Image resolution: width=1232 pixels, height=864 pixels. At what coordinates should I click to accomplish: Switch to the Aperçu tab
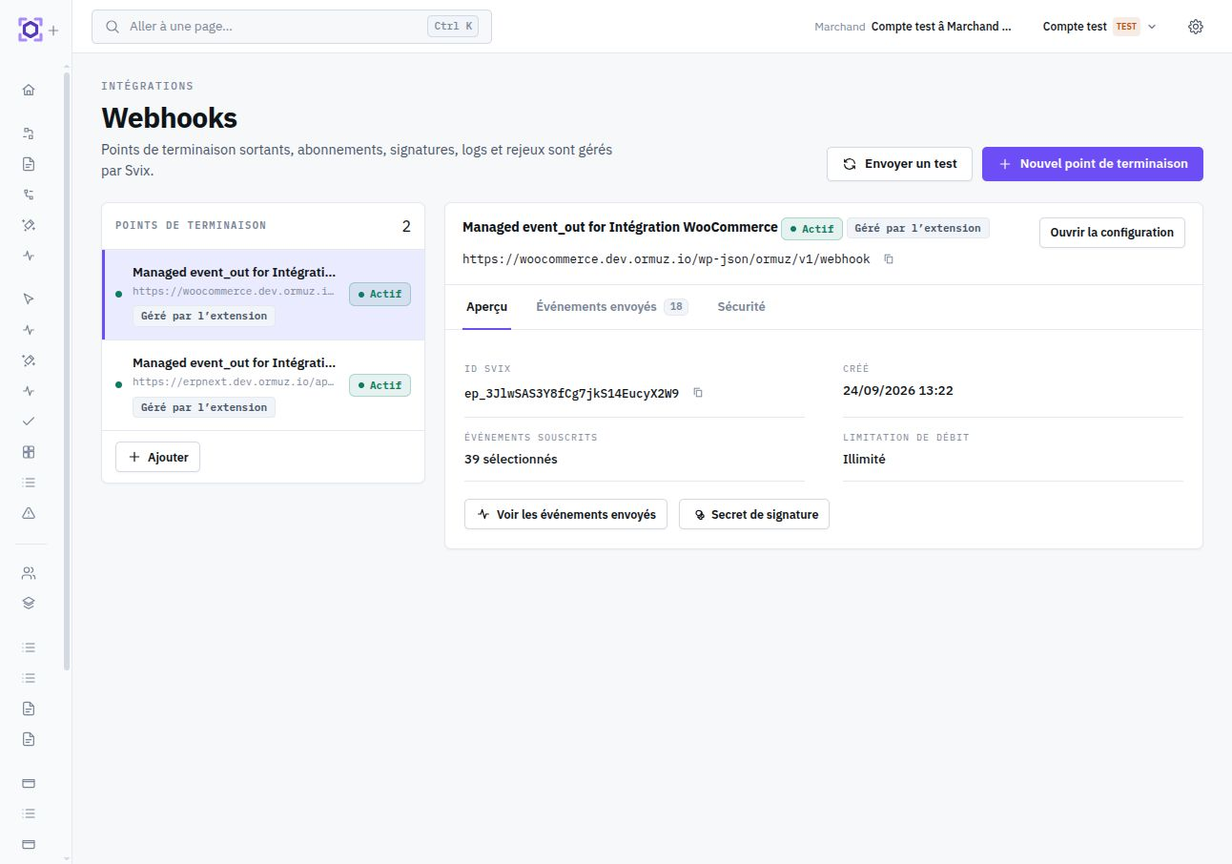click(x=486, y=307)
